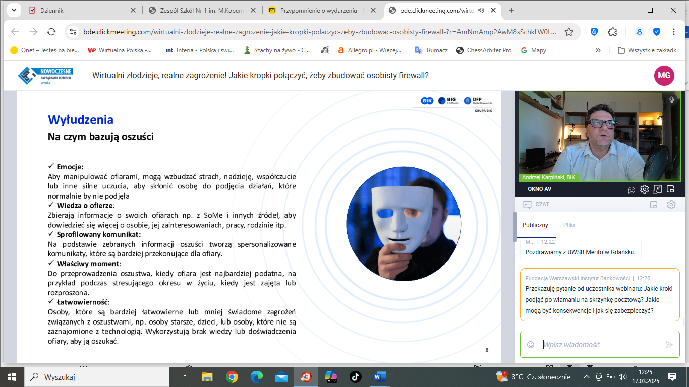Image resolution: width=689 pixels, height=387 pixels.
Task: Click the Wpisz wiadomość message field
Action: click(x=600, y=345)
